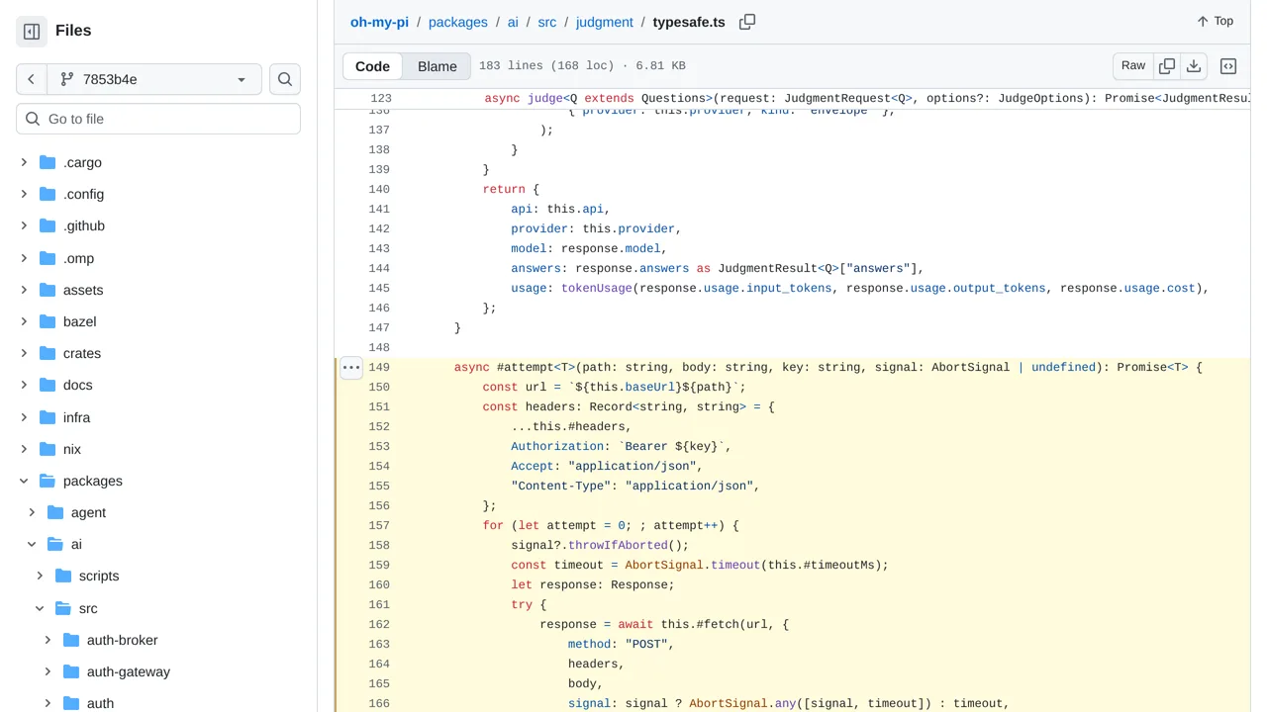Select the agent folder icon
This screenshot has height=712, width=1267.
[55, 512]
